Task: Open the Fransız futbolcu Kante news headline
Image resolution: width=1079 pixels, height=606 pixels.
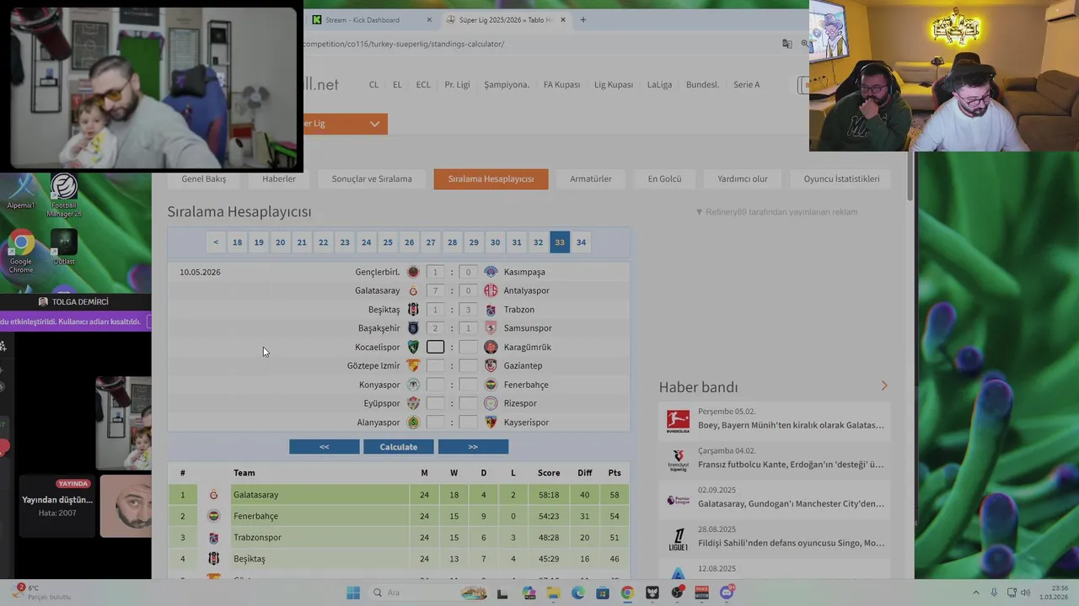Action: pyautogui.click(x=791, y=465)
